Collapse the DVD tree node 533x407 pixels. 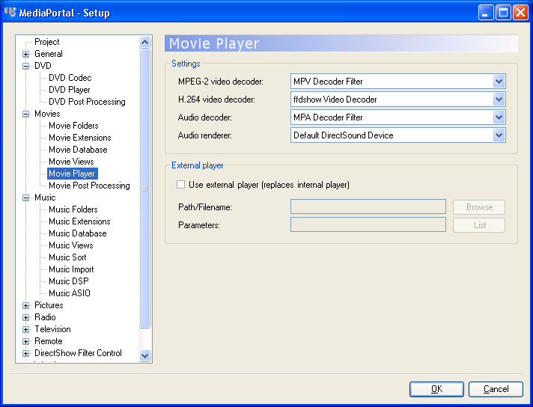click(x=26, y=66)
